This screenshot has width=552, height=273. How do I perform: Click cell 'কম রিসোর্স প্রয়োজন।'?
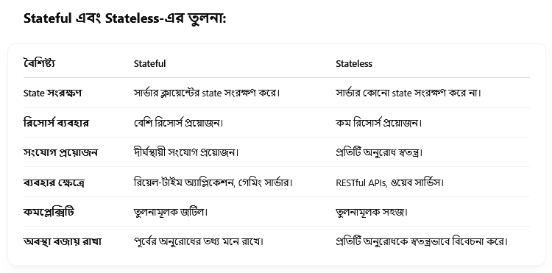379,123
